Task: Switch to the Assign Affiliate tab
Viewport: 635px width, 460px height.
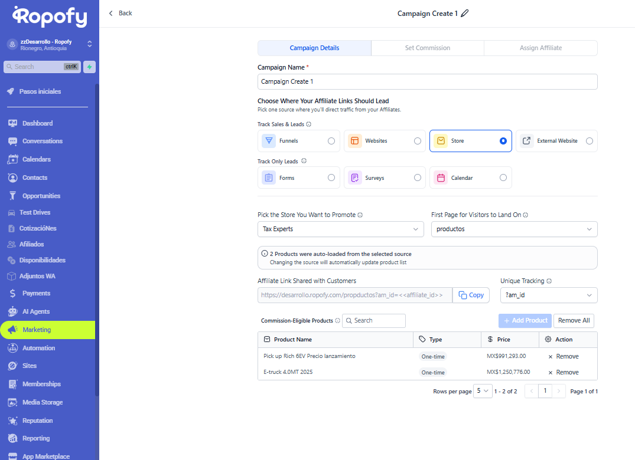Action: [x=540, y=48]
